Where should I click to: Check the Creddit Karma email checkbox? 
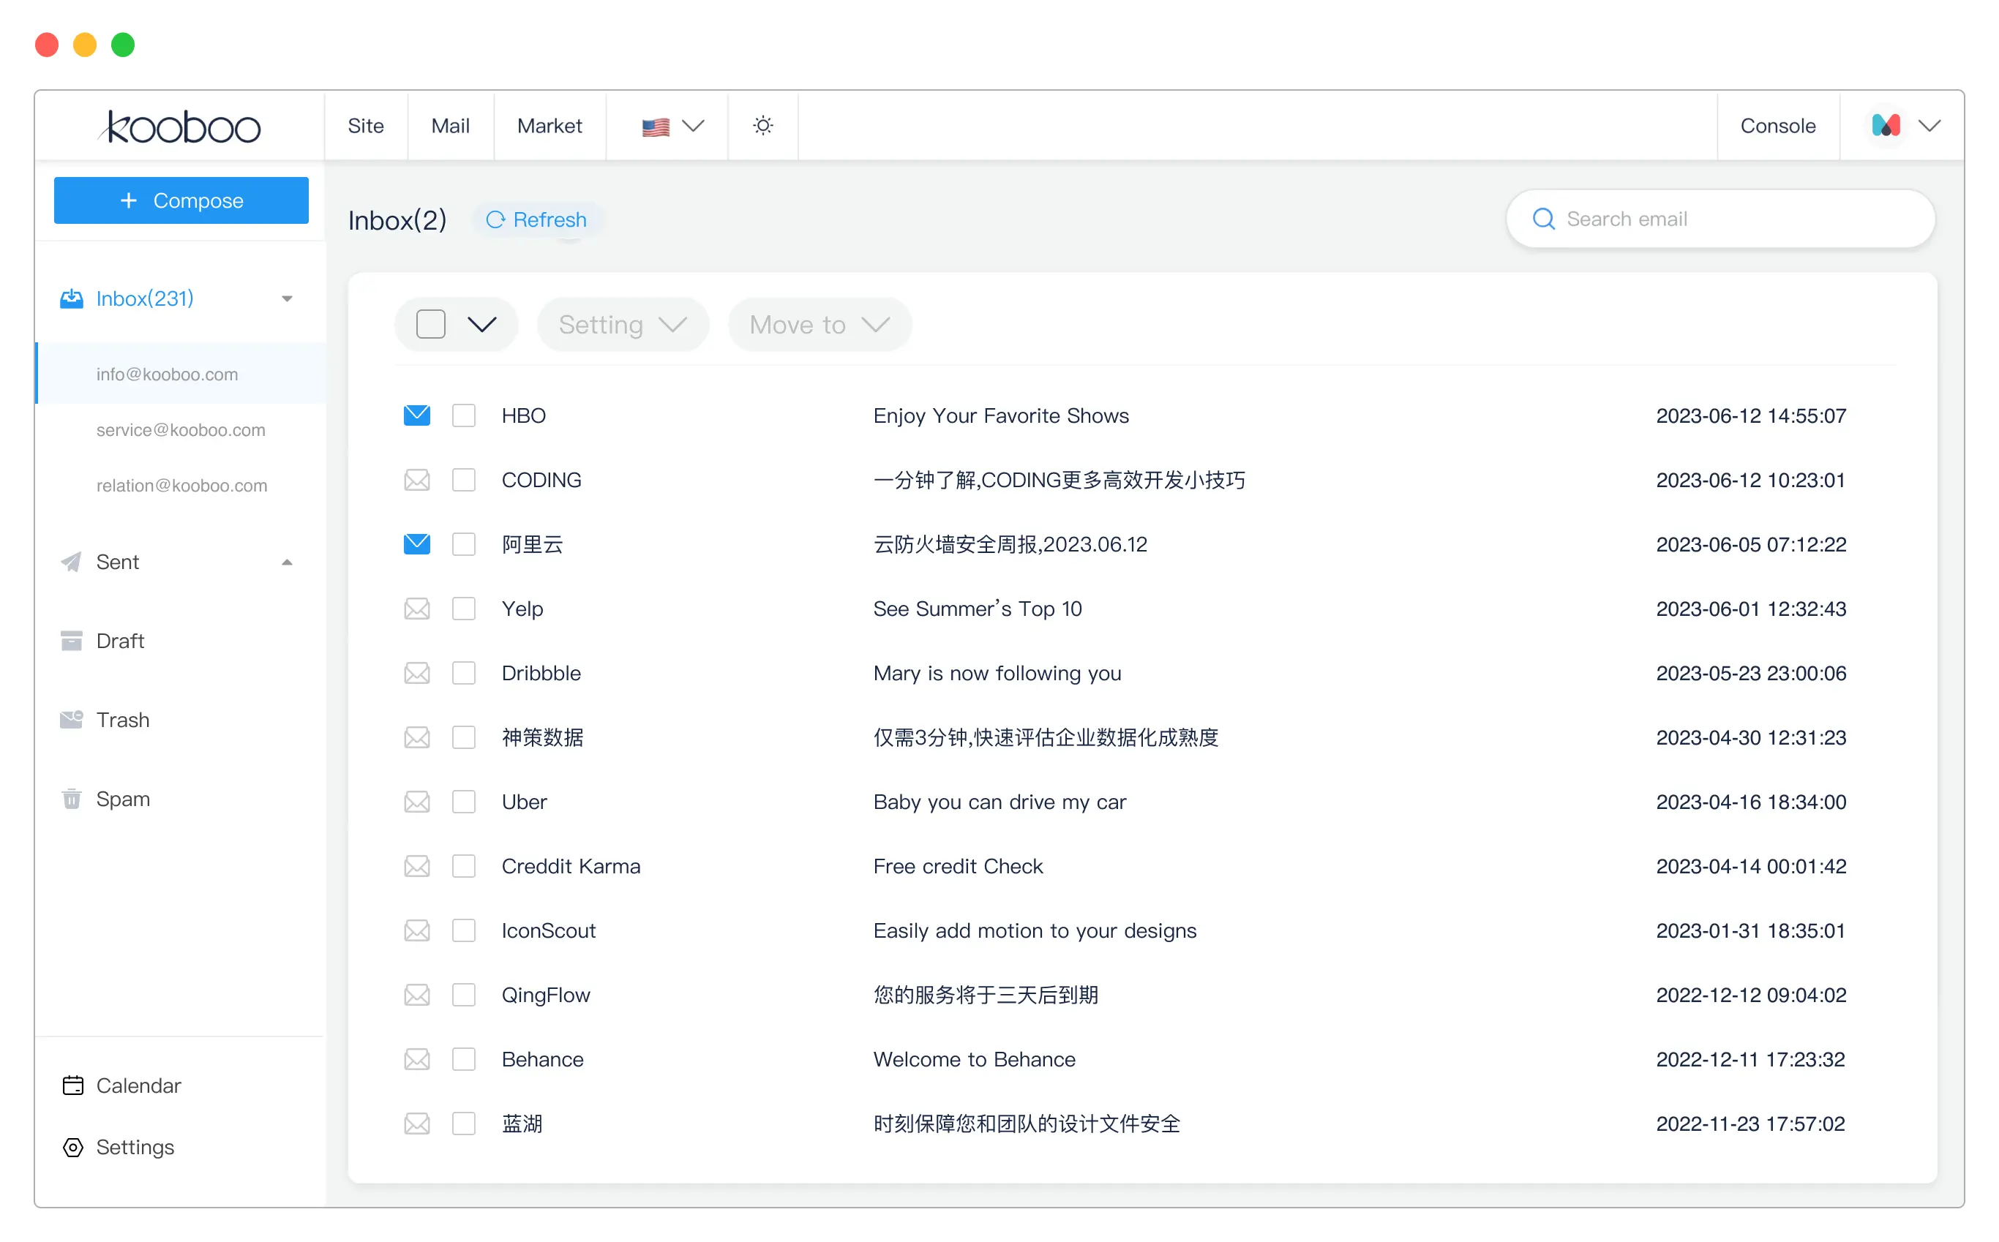pos(464,866)
